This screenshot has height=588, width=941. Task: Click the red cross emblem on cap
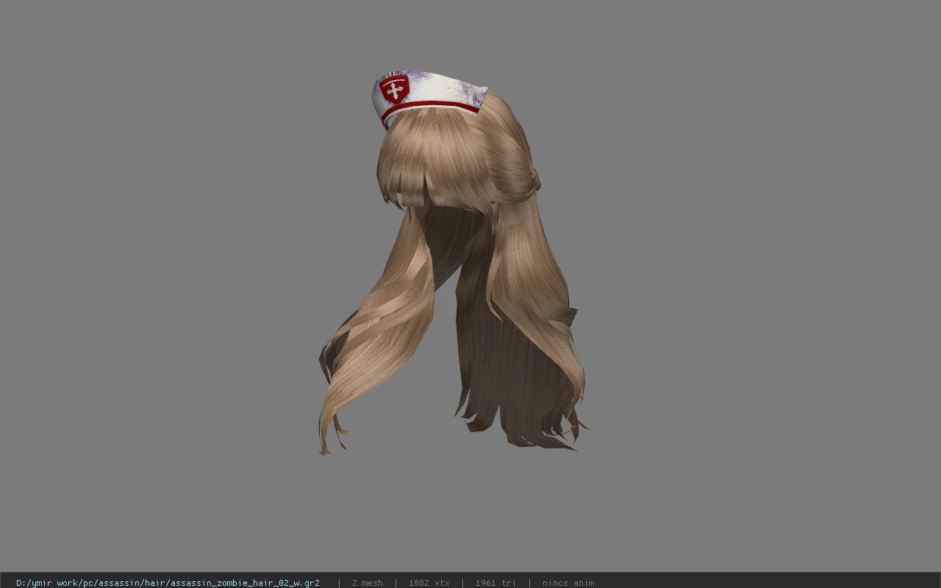pyautogui.click(x=395, y=89)
